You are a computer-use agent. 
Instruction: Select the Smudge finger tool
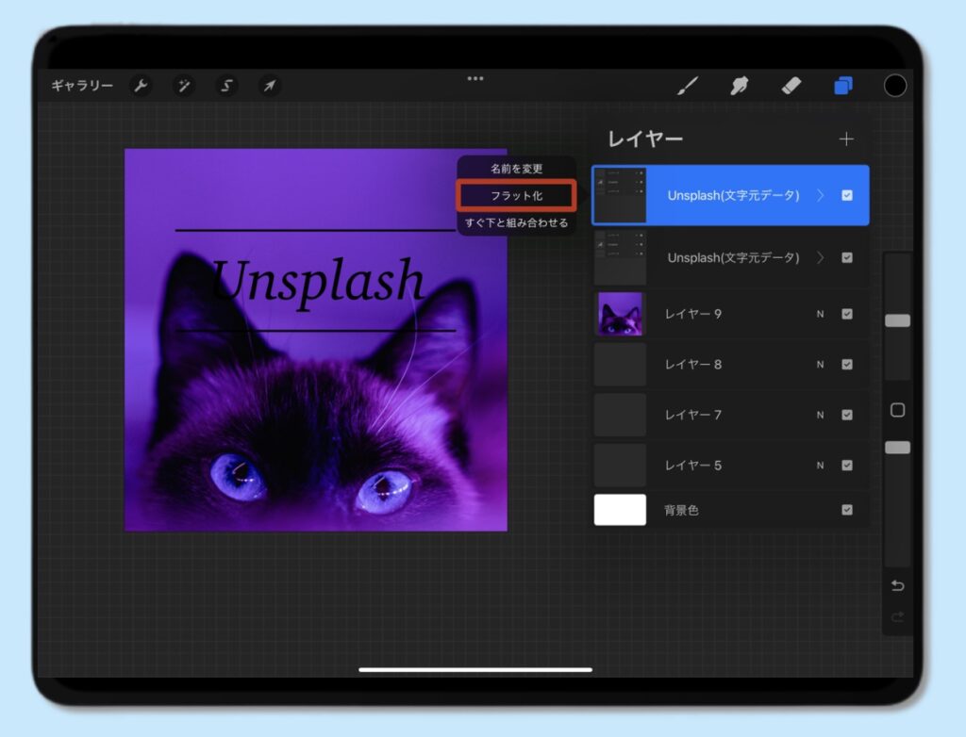tap(740, 86)
